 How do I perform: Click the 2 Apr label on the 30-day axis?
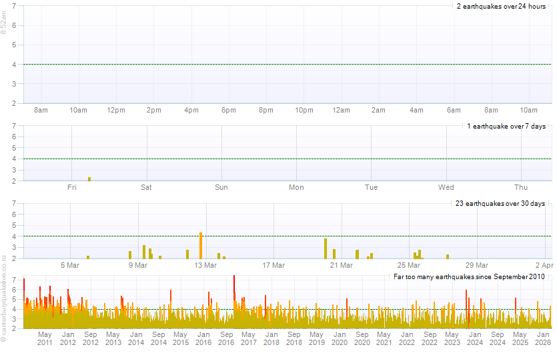click(544, 265)
